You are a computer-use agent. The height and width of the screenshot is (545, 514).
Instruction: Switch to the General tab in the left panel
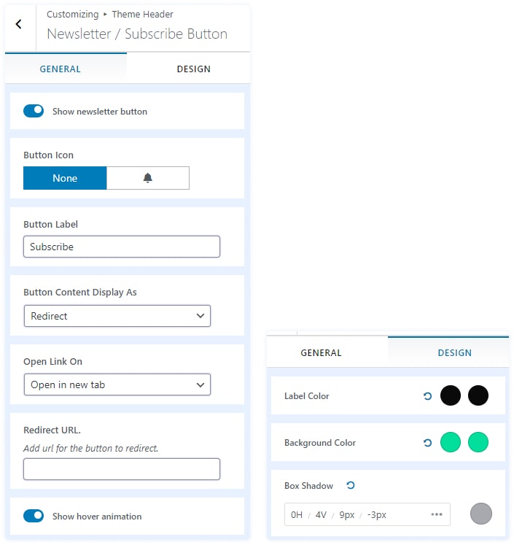[61, 69]
